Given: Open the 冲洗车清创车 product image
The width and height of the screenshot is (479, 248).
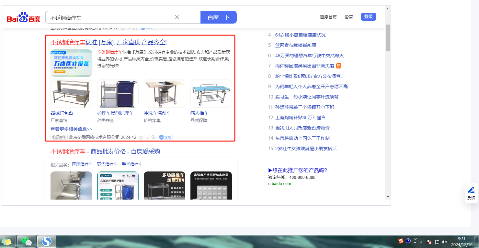Looking at the screenshot, I should tap(165, 94).
